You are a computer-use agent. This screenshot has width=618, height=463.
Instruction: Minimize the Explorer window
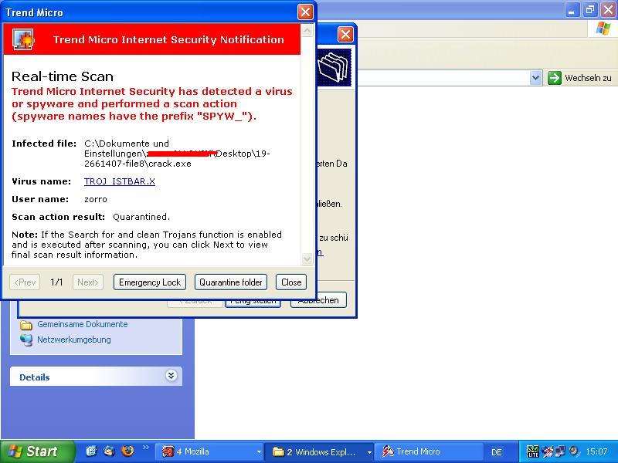pos(572,10)
